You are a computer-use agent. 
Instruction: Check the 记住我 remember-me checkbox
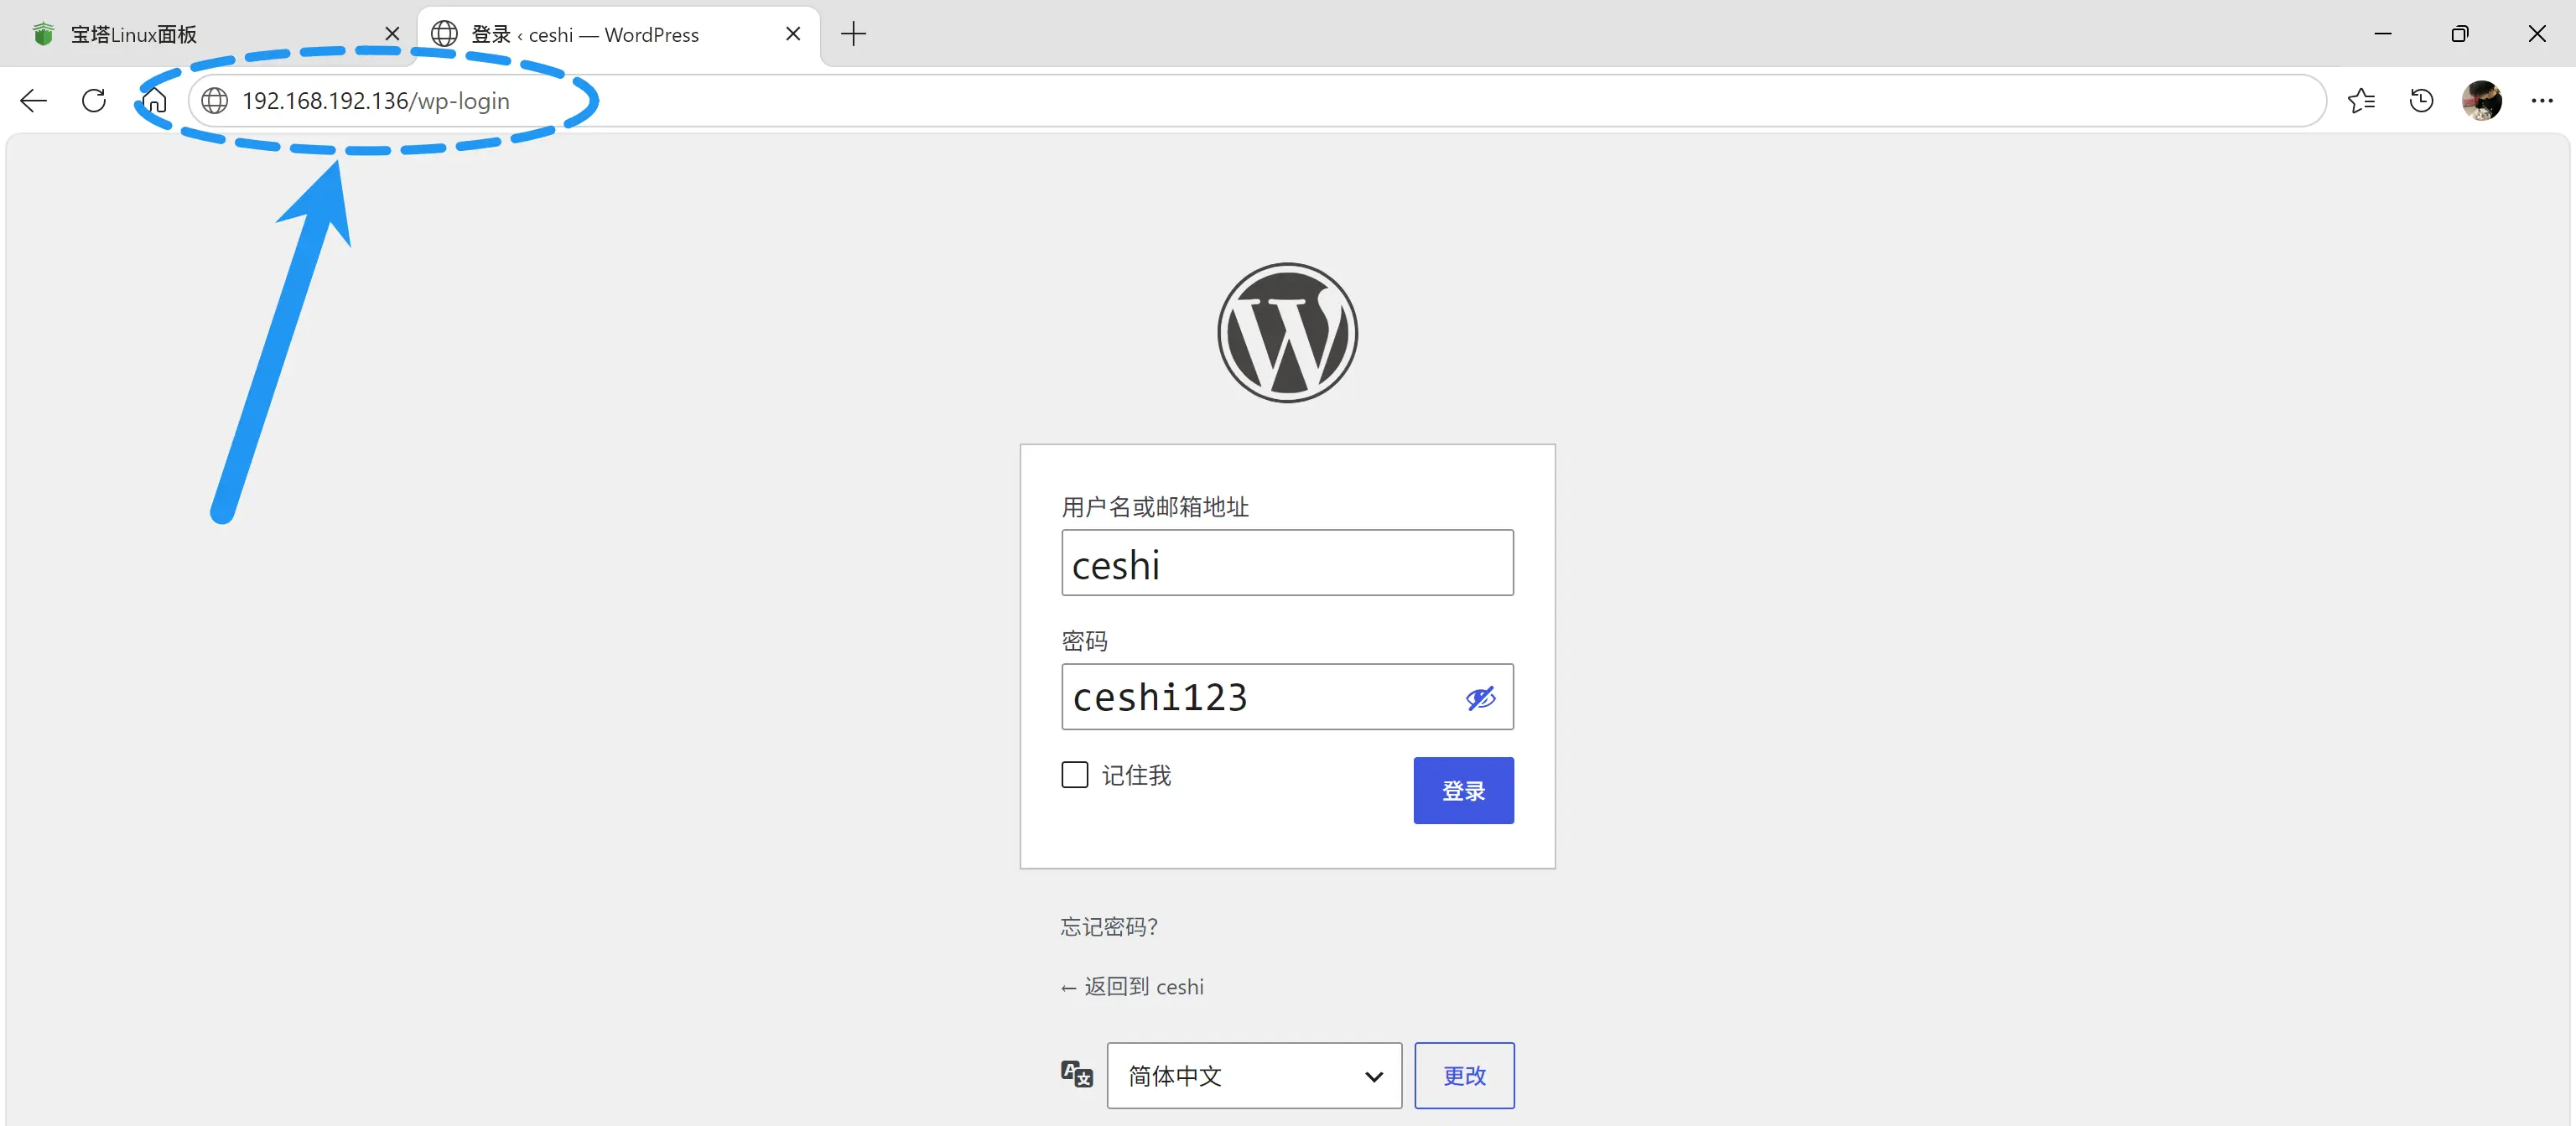click(1075, 775)
